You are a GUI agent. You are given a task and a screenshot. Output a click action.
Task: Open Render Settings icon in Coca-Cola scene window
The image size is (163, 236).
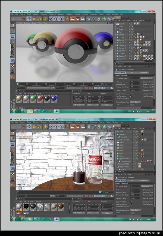pyautogui.click(x=83, y=127)
